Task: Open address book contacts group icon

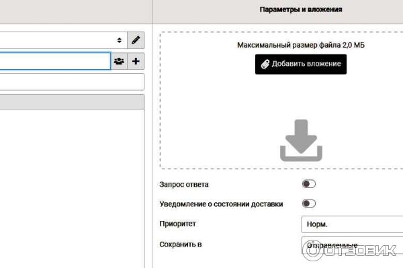Action: [119, 61]
